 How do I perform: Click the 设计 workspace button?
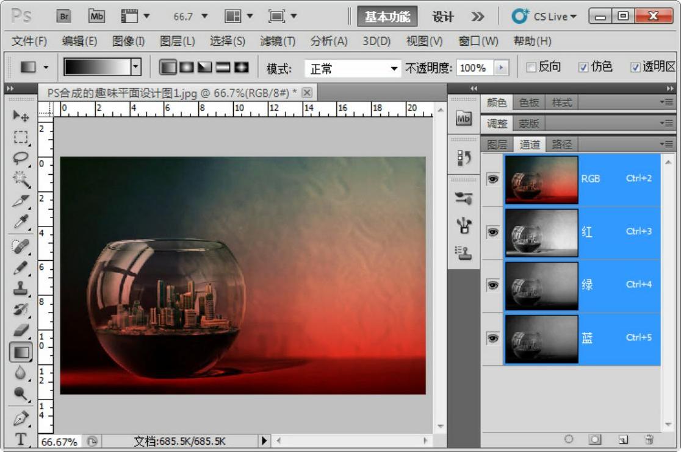click(443, 16)
